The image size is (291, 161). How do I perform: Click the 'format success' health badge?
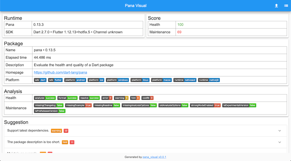pyautogui.click(x=67, y=98)
